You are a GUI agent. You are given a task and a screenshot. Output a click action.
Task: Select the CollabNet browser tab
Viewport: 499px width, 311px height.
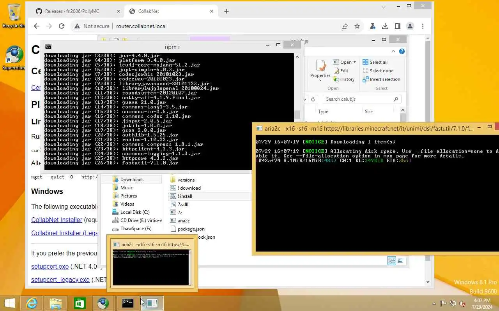(x=172, y=11)
